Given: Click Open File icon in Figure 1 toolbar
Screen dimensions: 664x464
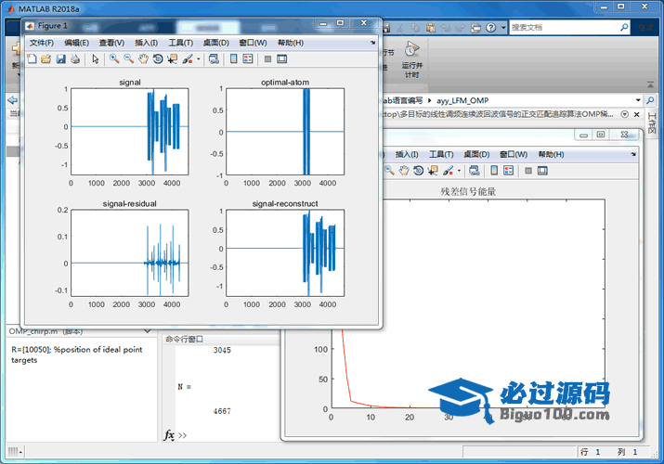Looking at the screenshot, I should [46, 59].
